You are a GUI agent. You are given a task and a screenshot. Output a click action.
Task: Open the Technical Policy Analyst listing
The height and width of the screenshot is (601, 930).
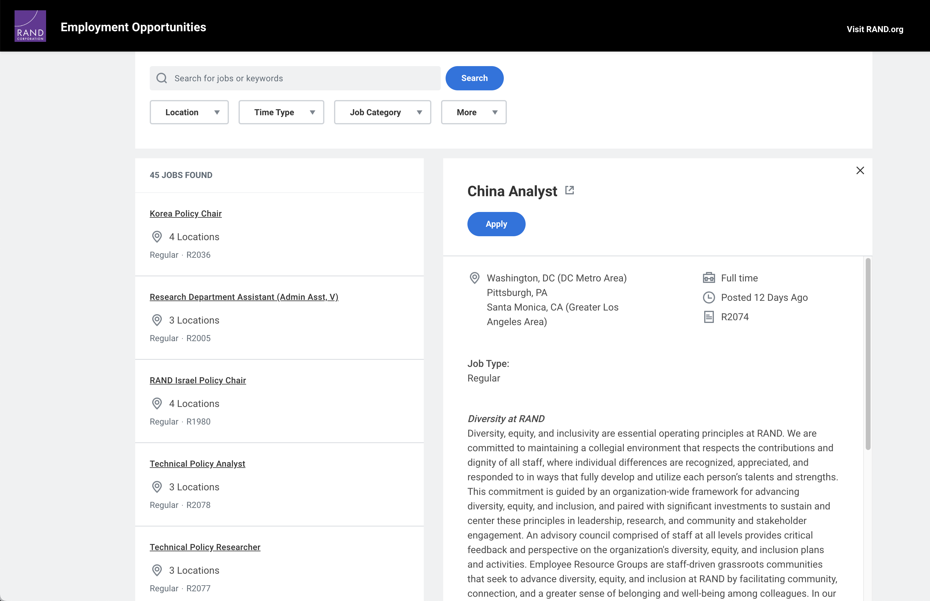tap(197, 464)
